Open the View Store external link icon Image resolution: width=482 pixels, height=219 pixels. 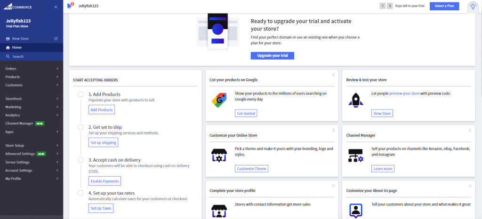point(56,39)
